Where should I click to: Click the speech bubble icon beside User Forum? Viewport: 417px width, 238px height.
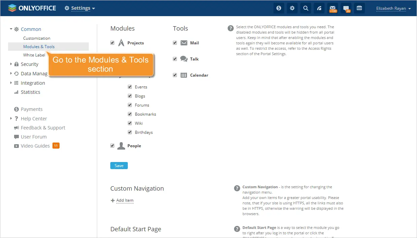click(x=16, y=137)
